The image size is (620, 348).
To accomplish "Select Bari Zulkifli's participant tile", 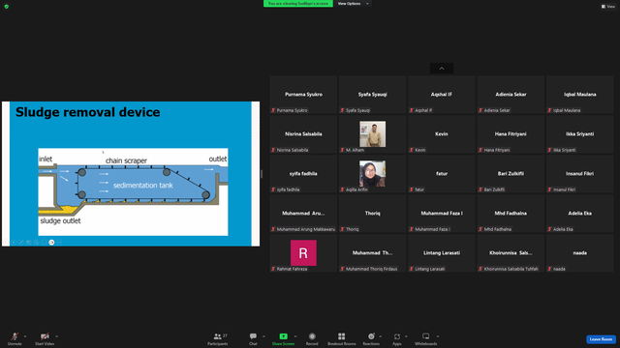I will tap(511, 174).
